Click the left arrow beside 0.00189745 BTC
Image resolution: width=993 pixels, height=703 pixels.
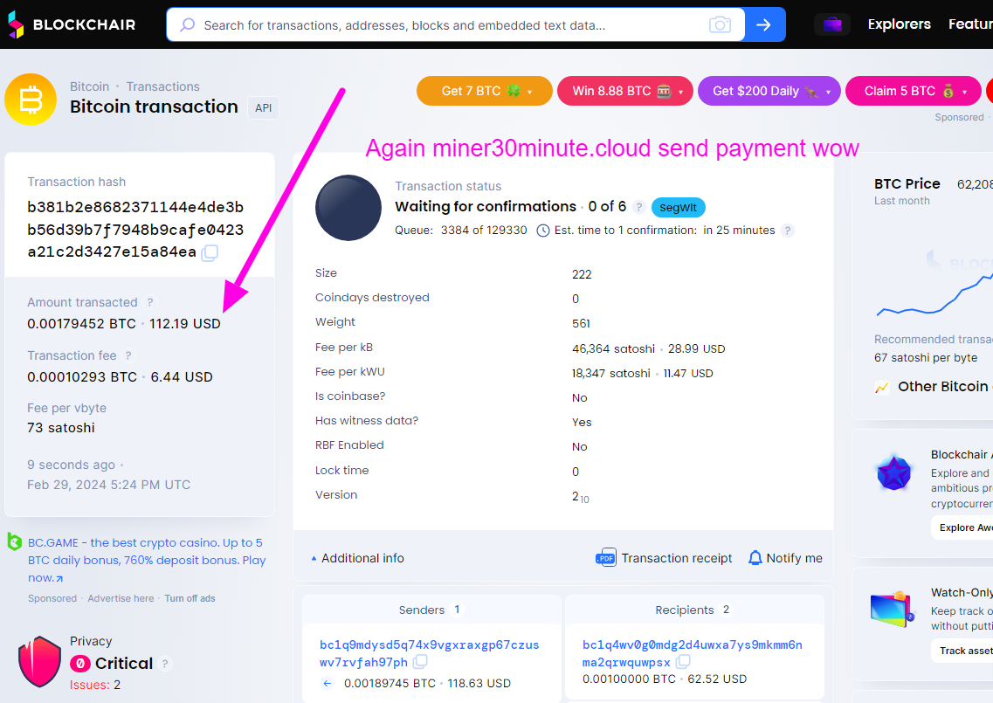click(328, 683)
